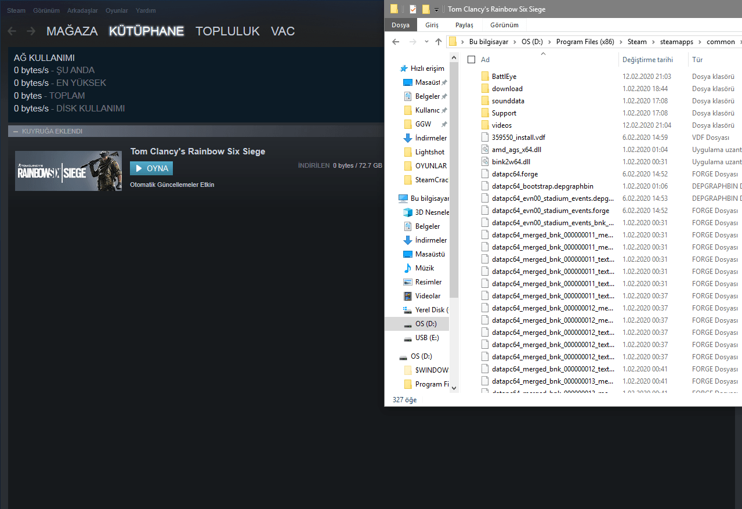Expand the steamapps breadcrumb chevron
Screen dimensions: 742x509
699,42
